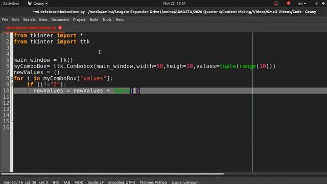Screen dimensions: 327x184
Task: Collapse the if block fold at line 9
Action: tap(12, 84)
